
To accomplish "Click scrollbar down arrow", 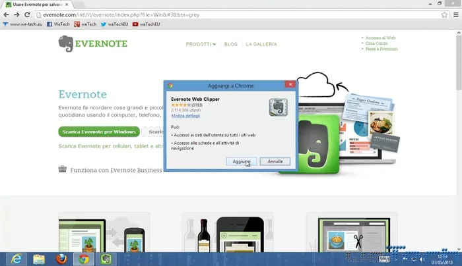I will pyautogui.click(x=459, y=250).
